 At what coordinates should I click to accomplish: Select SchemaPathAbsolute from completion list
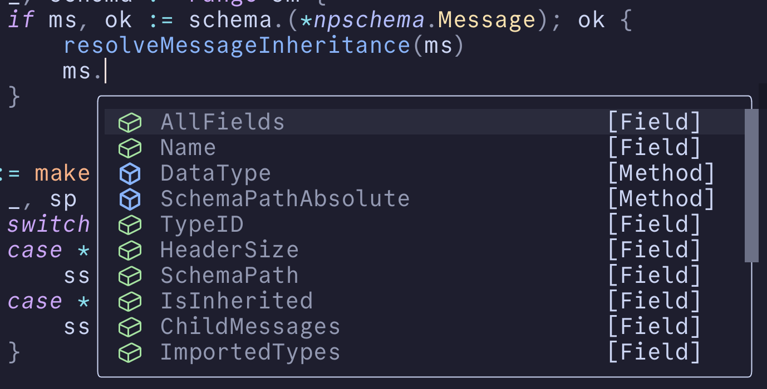[285, 199]
